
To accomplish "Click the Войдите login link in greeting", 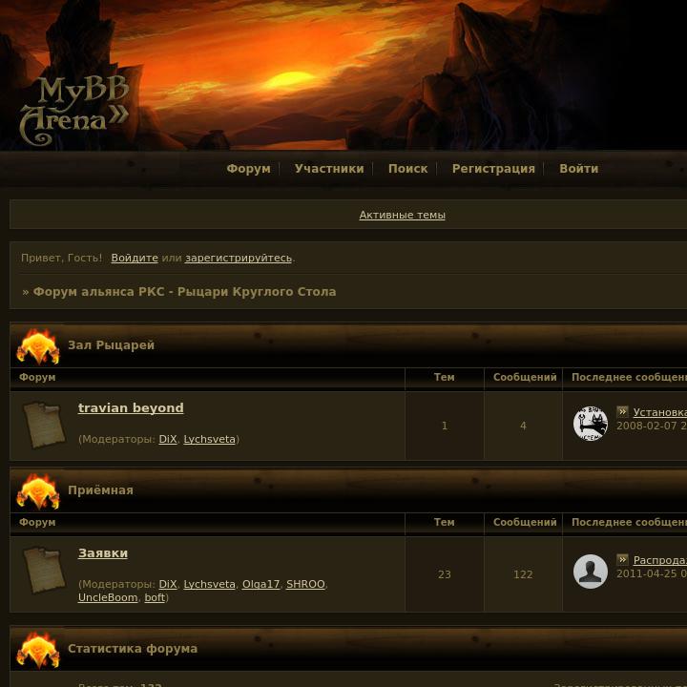I will tap(135, 258).
